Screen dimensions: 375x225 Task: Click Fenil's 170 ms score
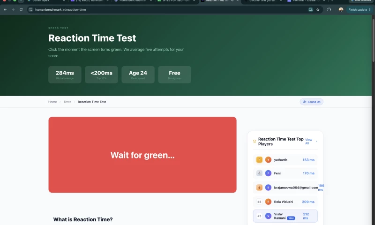(x=308, y=173)
